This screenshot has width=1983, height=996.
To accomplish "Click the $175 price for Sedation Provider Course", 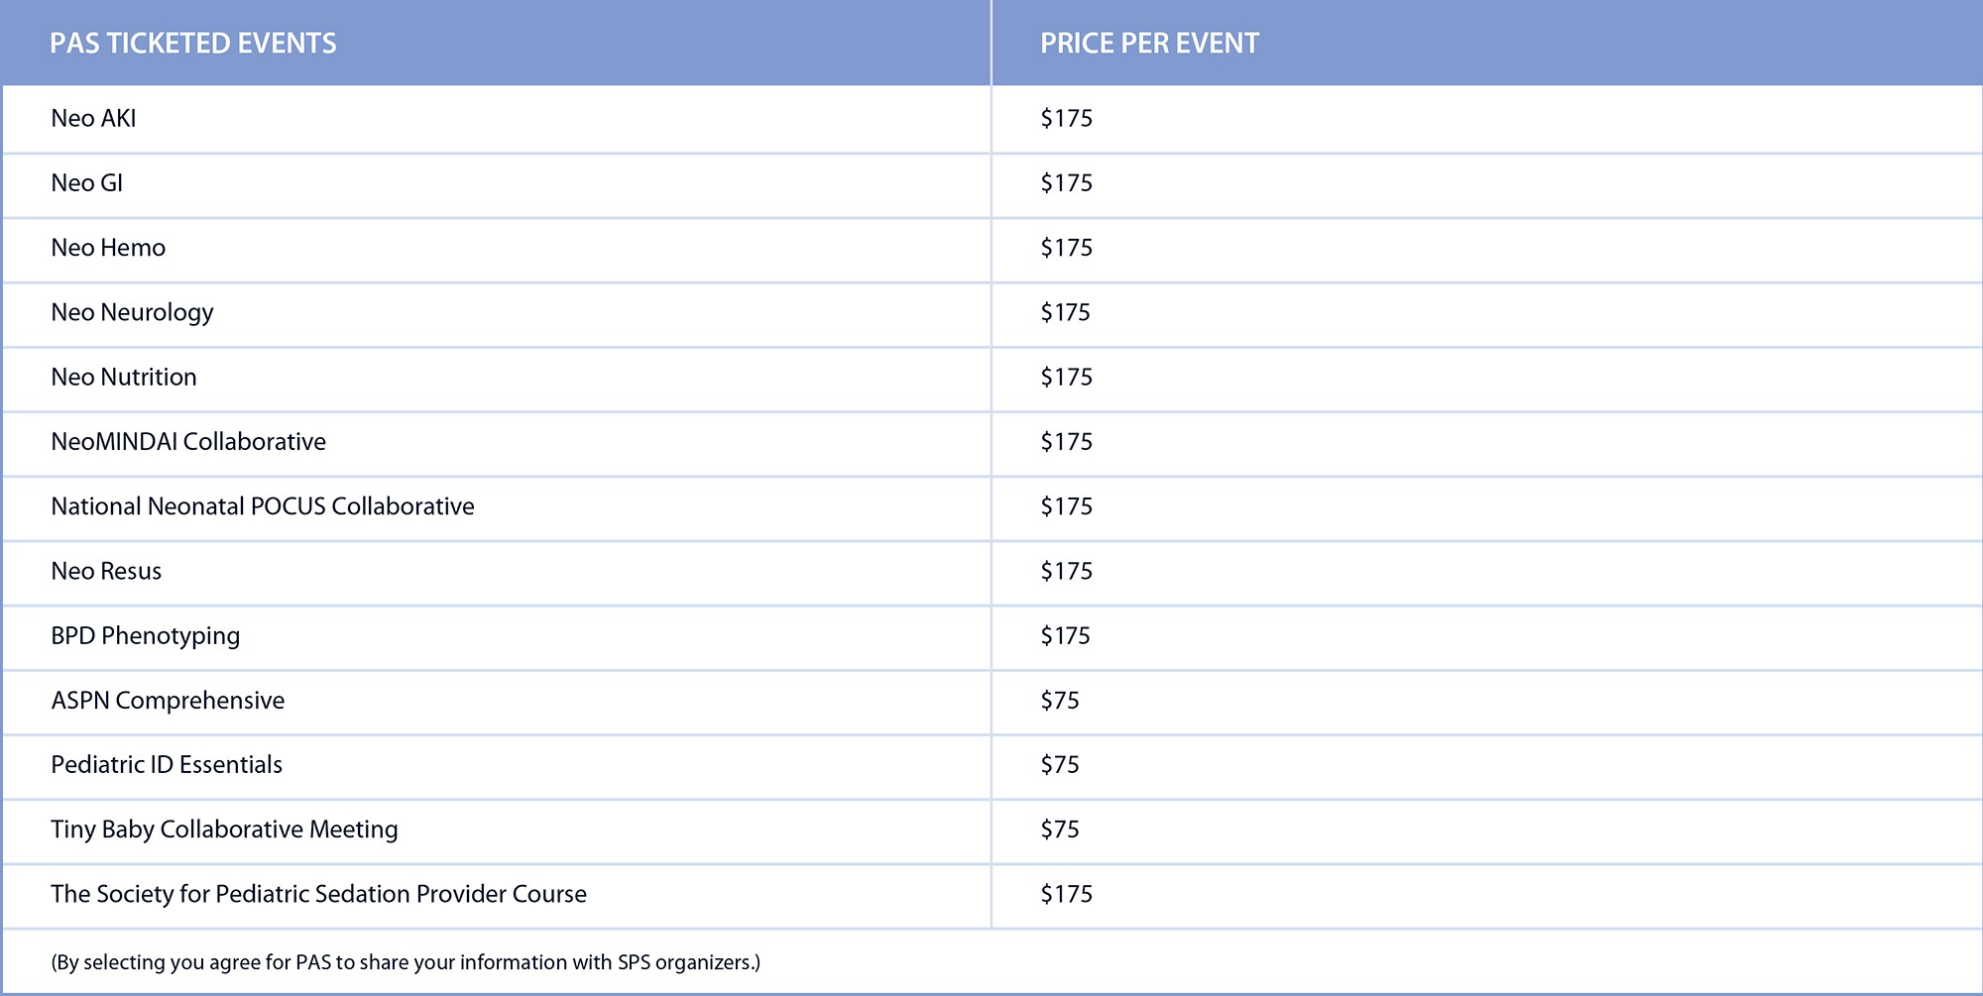I will 1066,894.
